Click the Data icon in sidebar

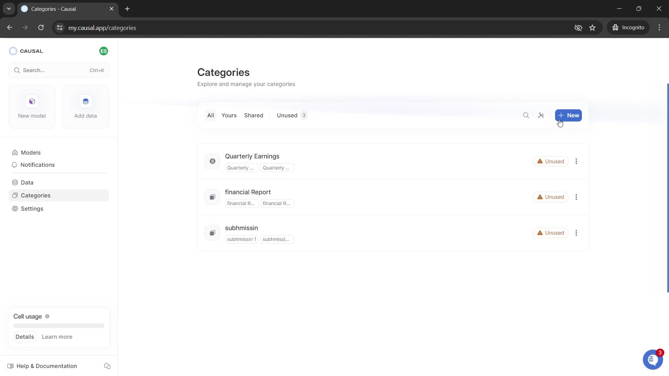point(15,182)
